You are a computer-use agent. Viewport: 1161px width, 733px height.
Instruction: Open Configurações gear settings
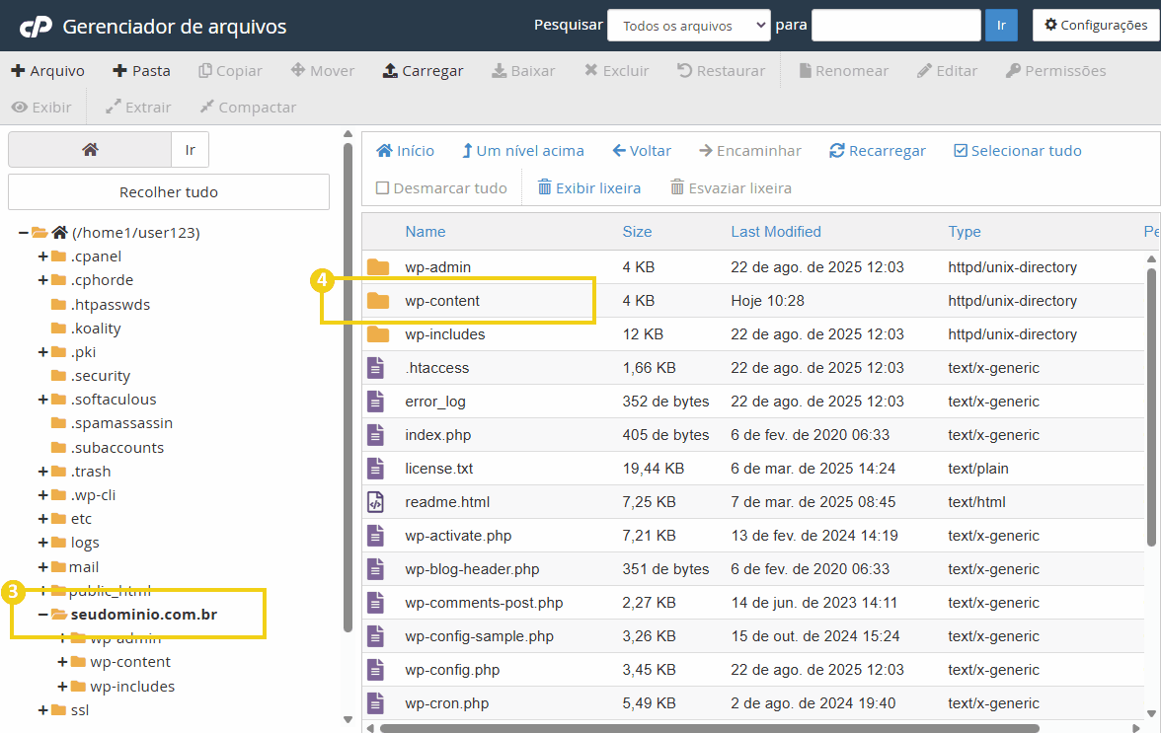pos(1096,25)
